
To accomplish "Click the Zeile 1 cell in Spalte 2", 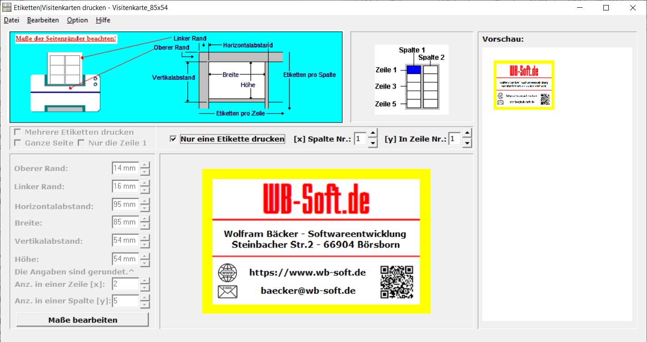I will click(x=431, y=70).
